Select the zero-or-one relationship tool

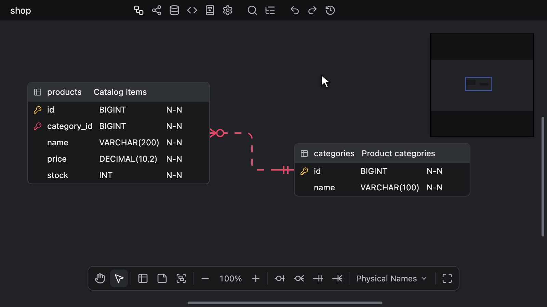tap(280, 278)
